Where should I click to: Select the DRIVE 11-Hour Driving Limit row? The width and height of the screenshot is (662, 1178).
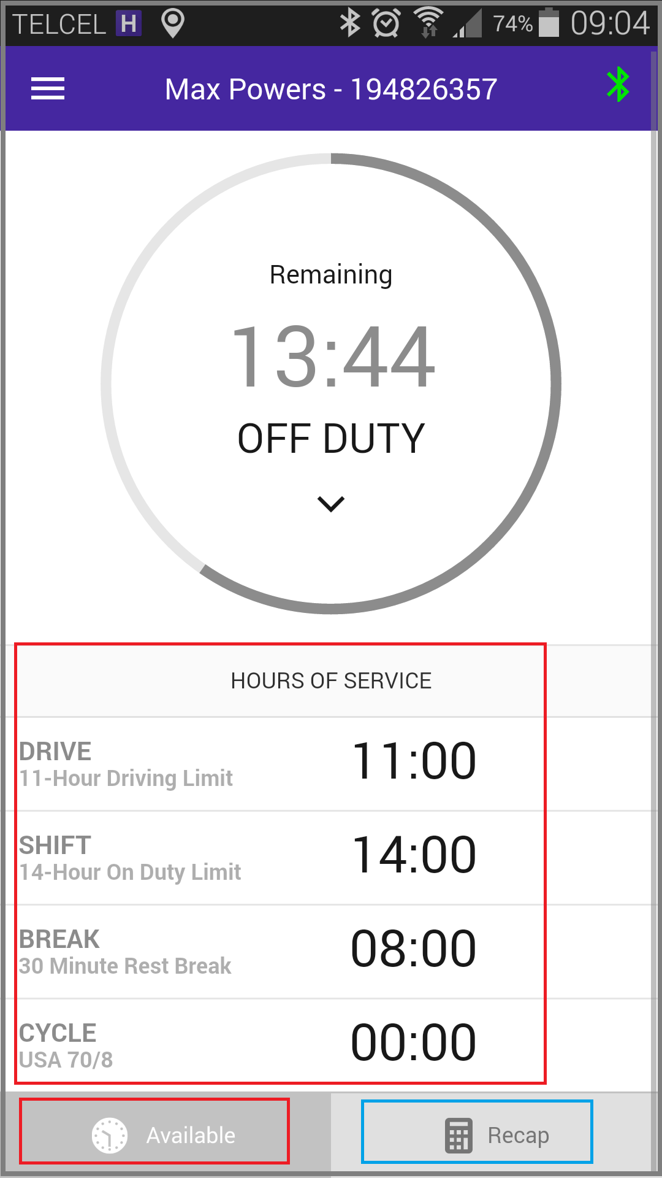(x=331, y=764)
